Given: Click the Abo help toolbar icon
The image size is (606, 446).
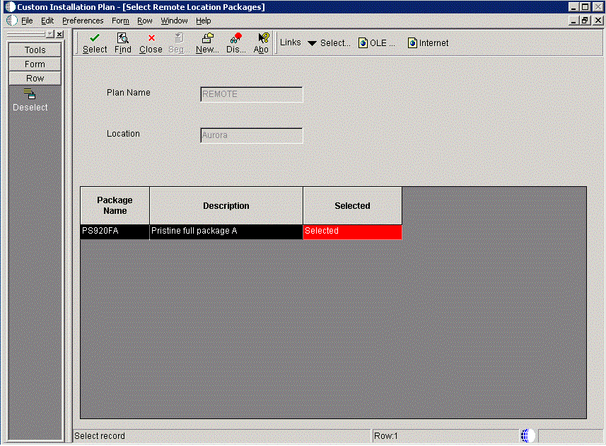Looking at the screenshot, I should [261, 43].
